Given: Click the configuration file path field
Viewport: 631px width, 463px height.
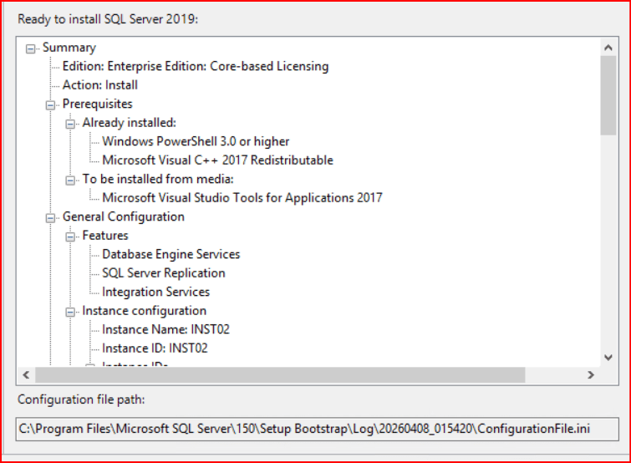Looking at the screenshot, I should pos(318,429).
